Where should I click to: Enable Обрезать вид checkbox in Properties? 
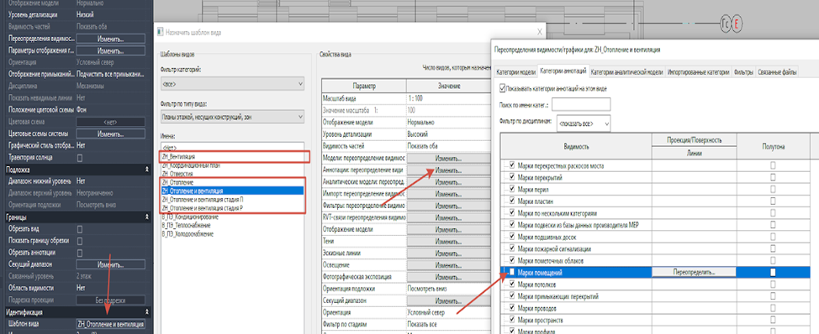pos(80,229)
